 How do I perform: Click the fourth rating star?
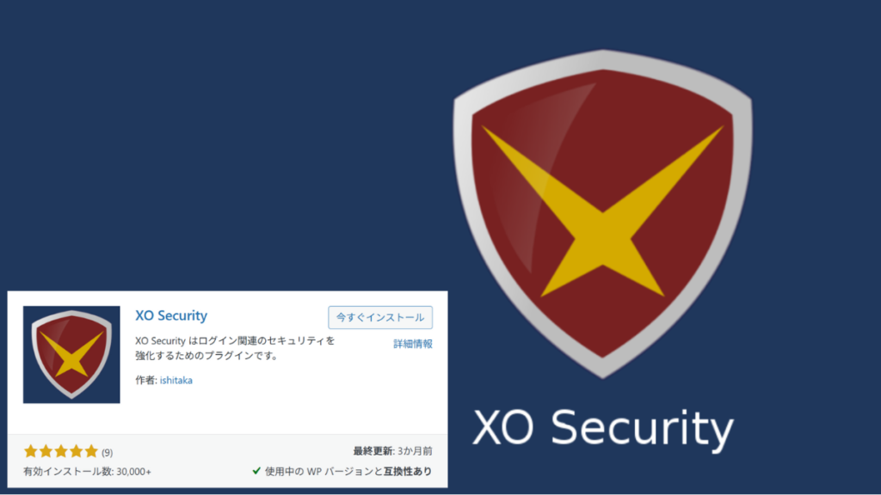coord(76,451)
